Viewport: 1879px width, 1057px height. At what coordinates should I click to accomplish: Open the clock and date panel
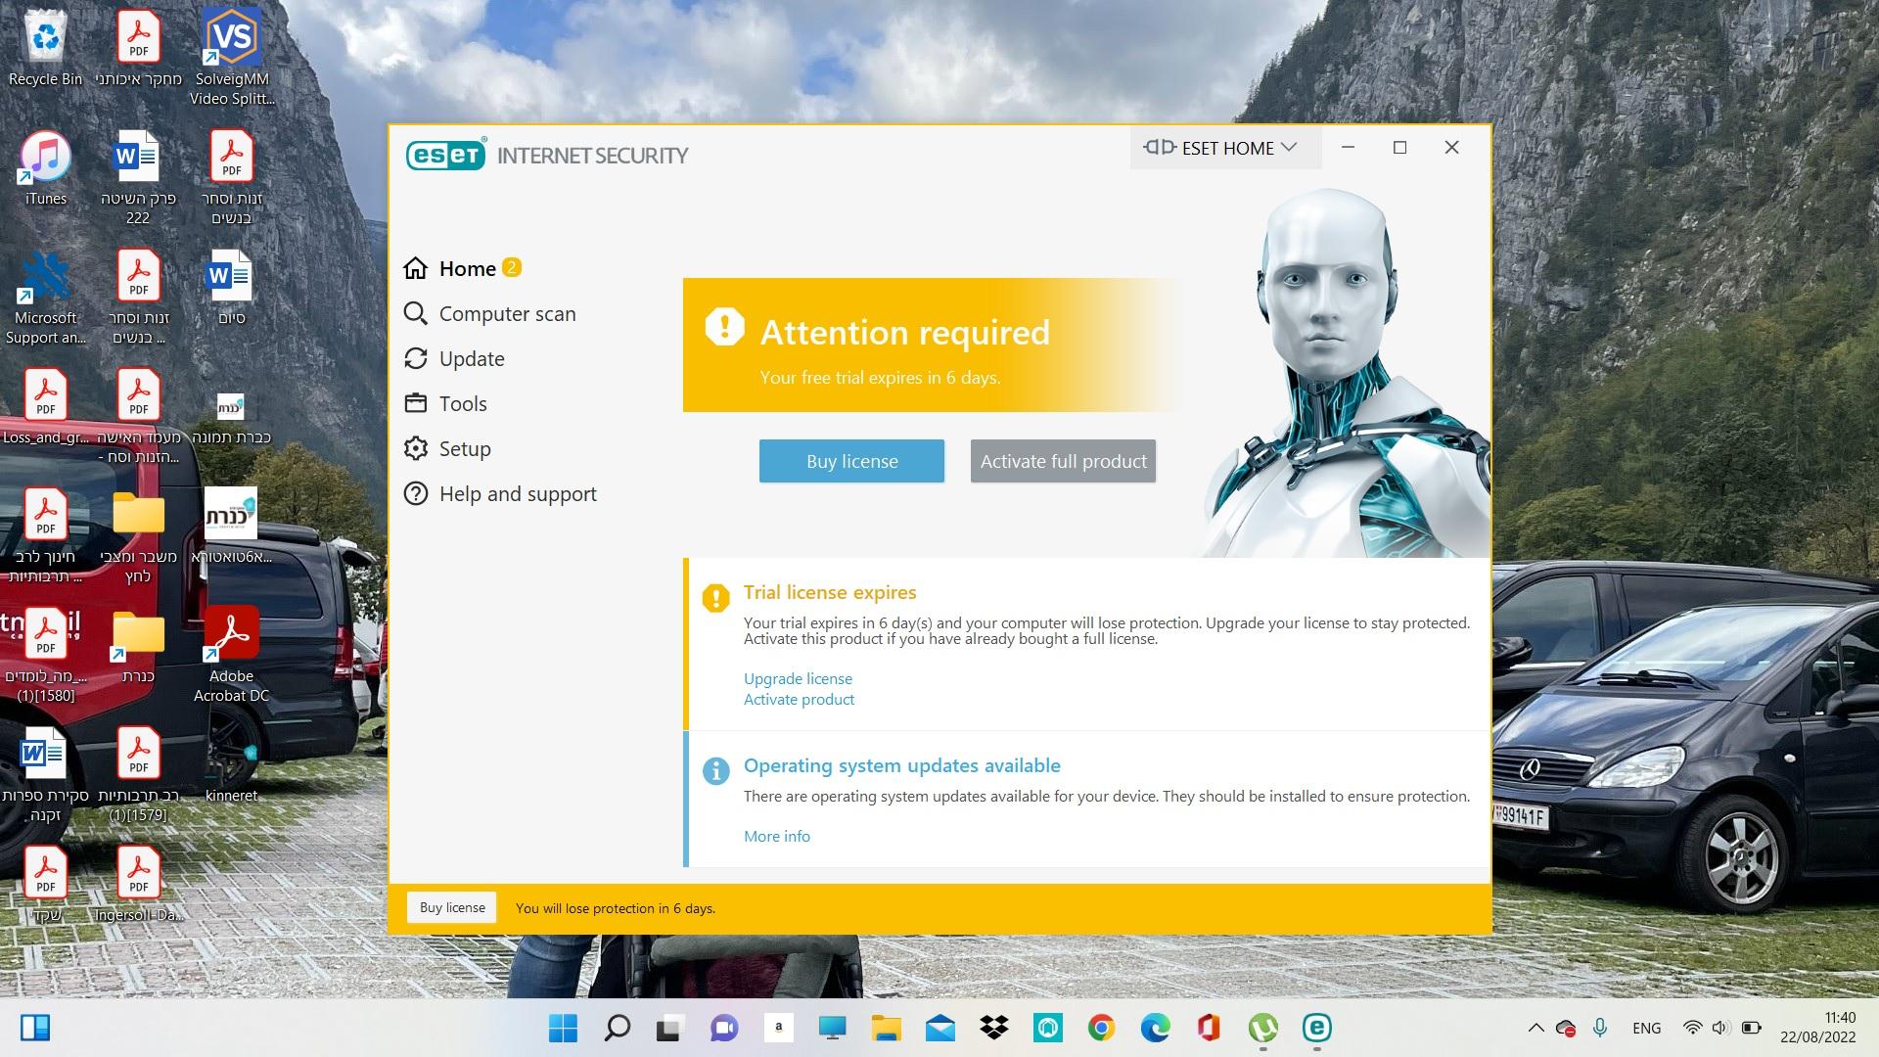[1817, 1028]
